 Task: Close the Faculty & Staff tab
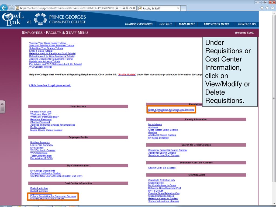[178, 8]
